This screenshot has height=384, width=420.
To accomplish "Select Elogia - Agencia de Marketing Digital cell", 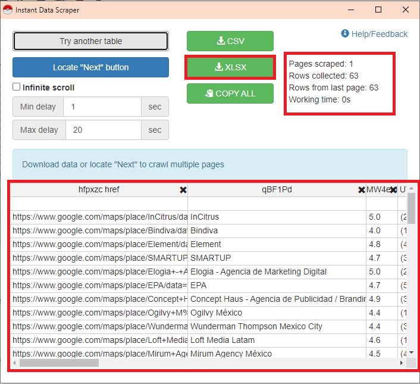I will click(277, 271).
